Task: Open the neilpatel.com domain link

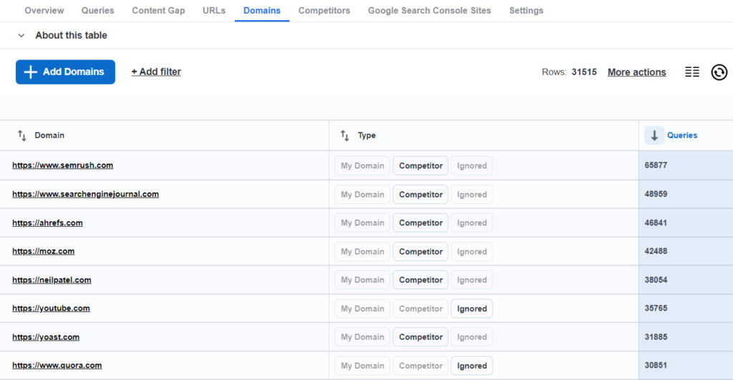Action: pos(52,280)
